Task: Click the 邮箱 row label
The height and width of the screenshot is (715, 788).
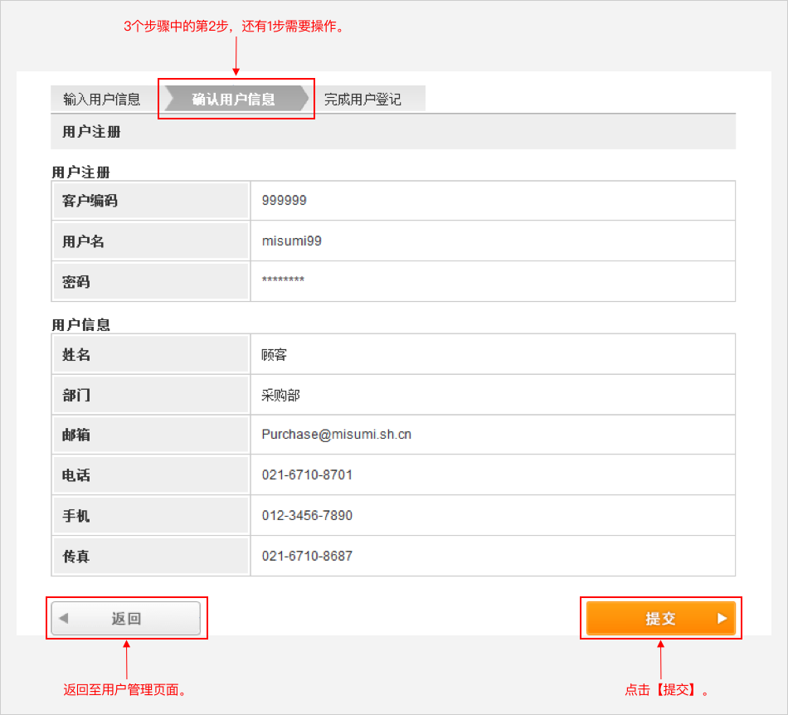Action: [76, 435]
